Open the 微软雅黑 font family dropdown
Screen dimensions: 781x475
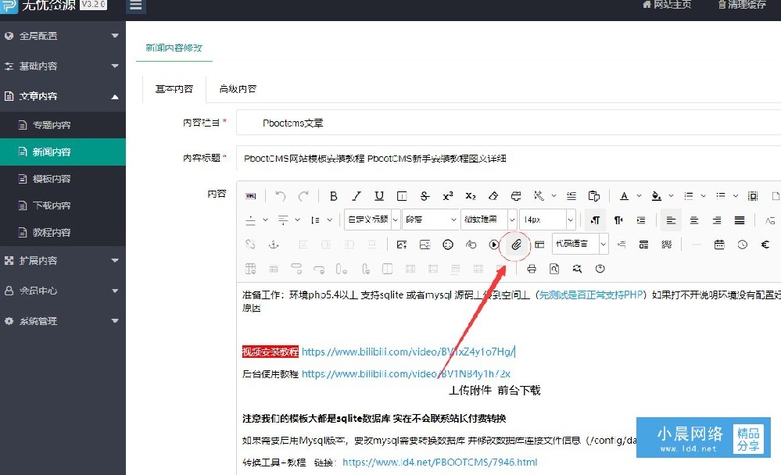(x=489, y=220)
